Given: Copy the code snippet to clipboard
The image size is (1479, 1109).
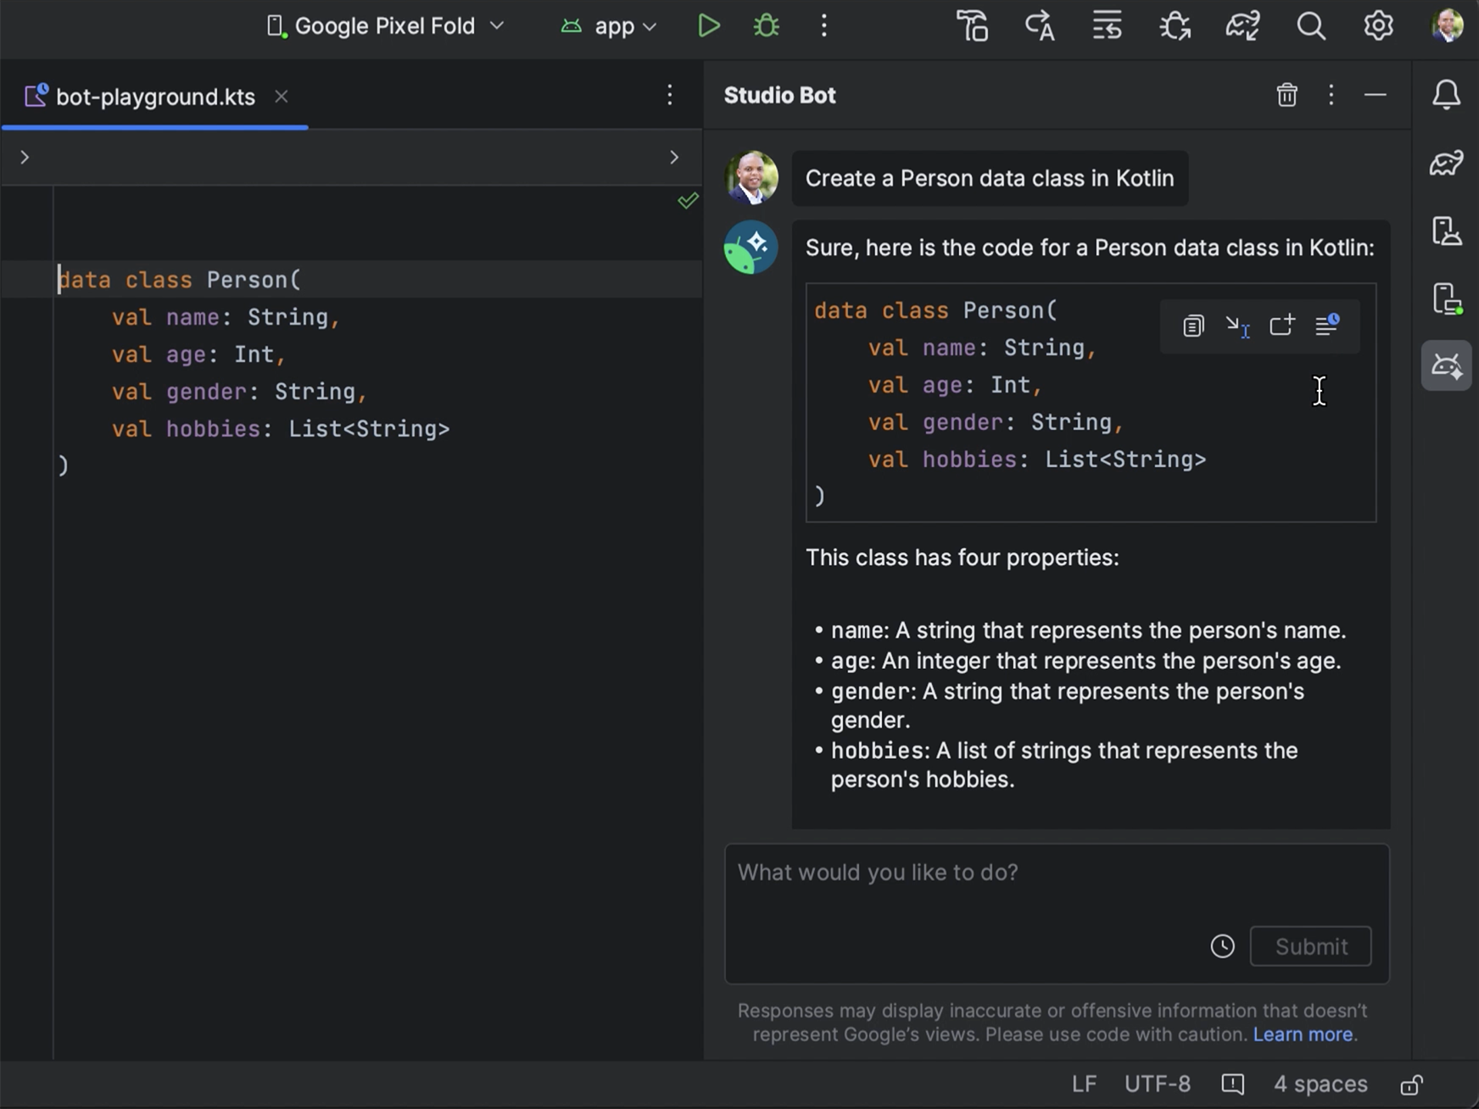Looking at the screenshot, I should click(x=1193, y=326).
